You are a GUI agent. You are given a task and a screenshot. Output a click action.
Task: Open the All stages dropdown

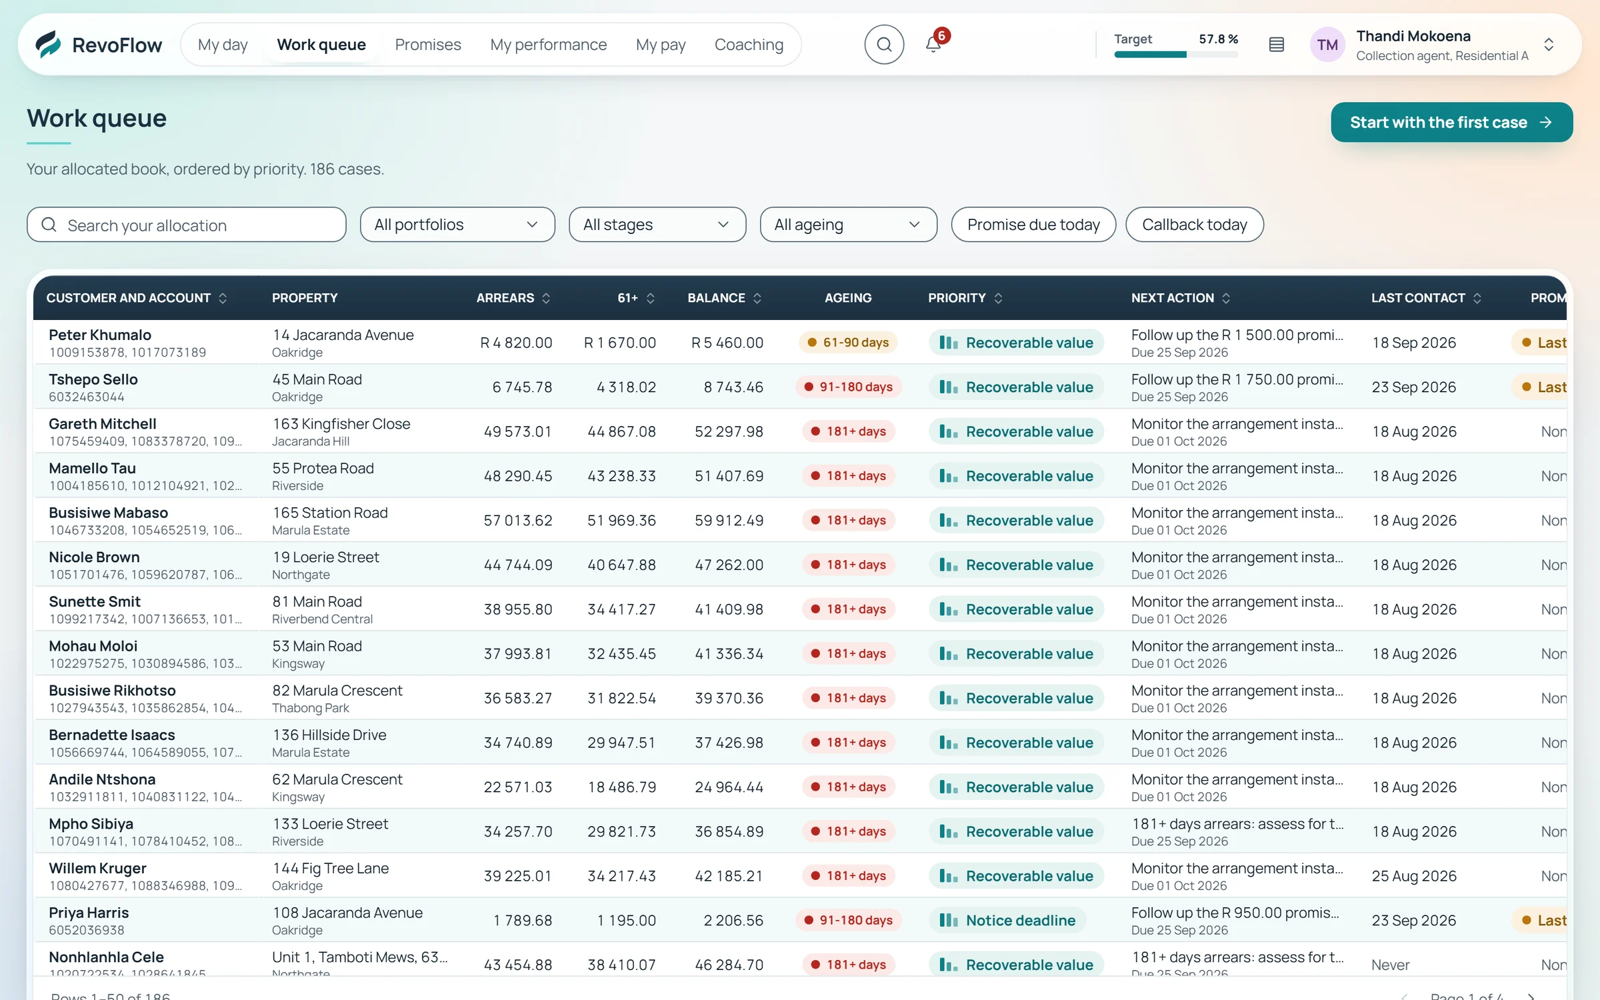657,225
